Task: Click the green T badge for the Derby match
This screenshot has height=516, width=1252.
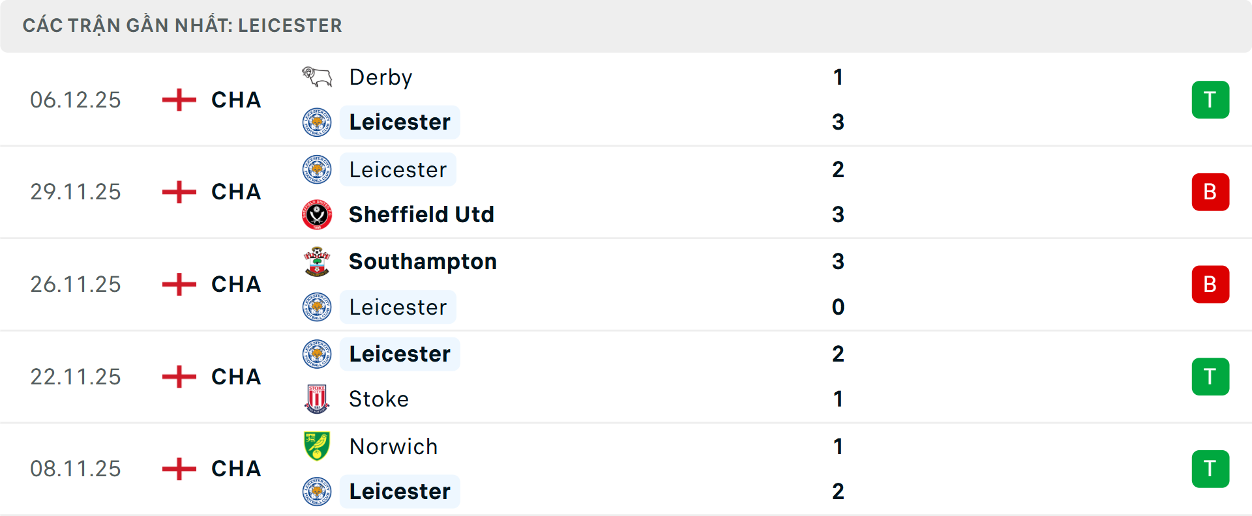Action: pyautogui.click(x=1210, y=100)
